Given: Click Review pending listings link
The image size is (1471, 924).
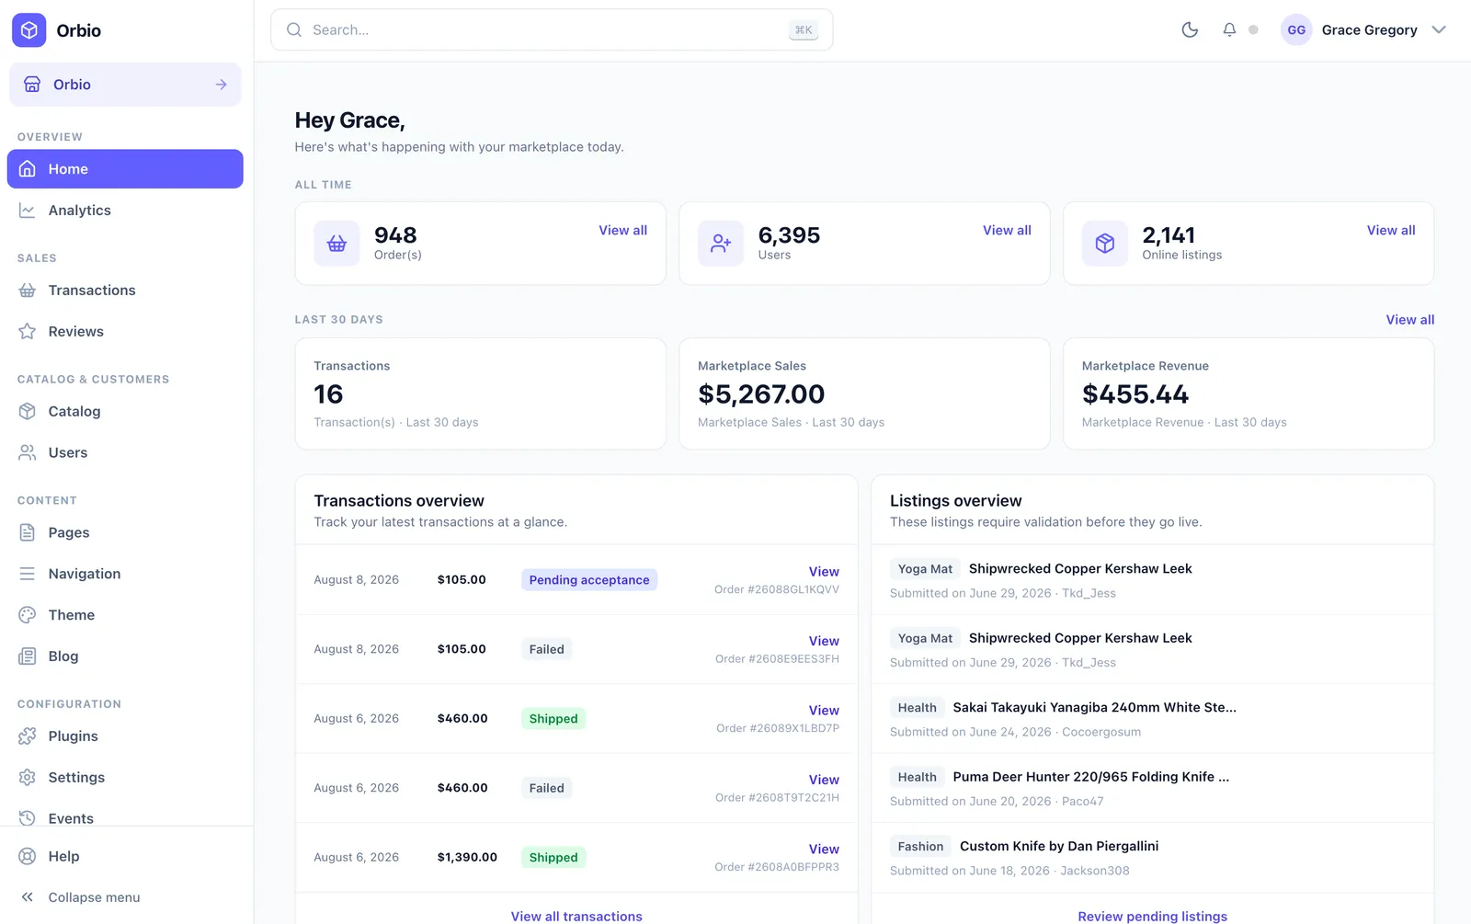Looking at the screenshot, I should (1152, 916).
